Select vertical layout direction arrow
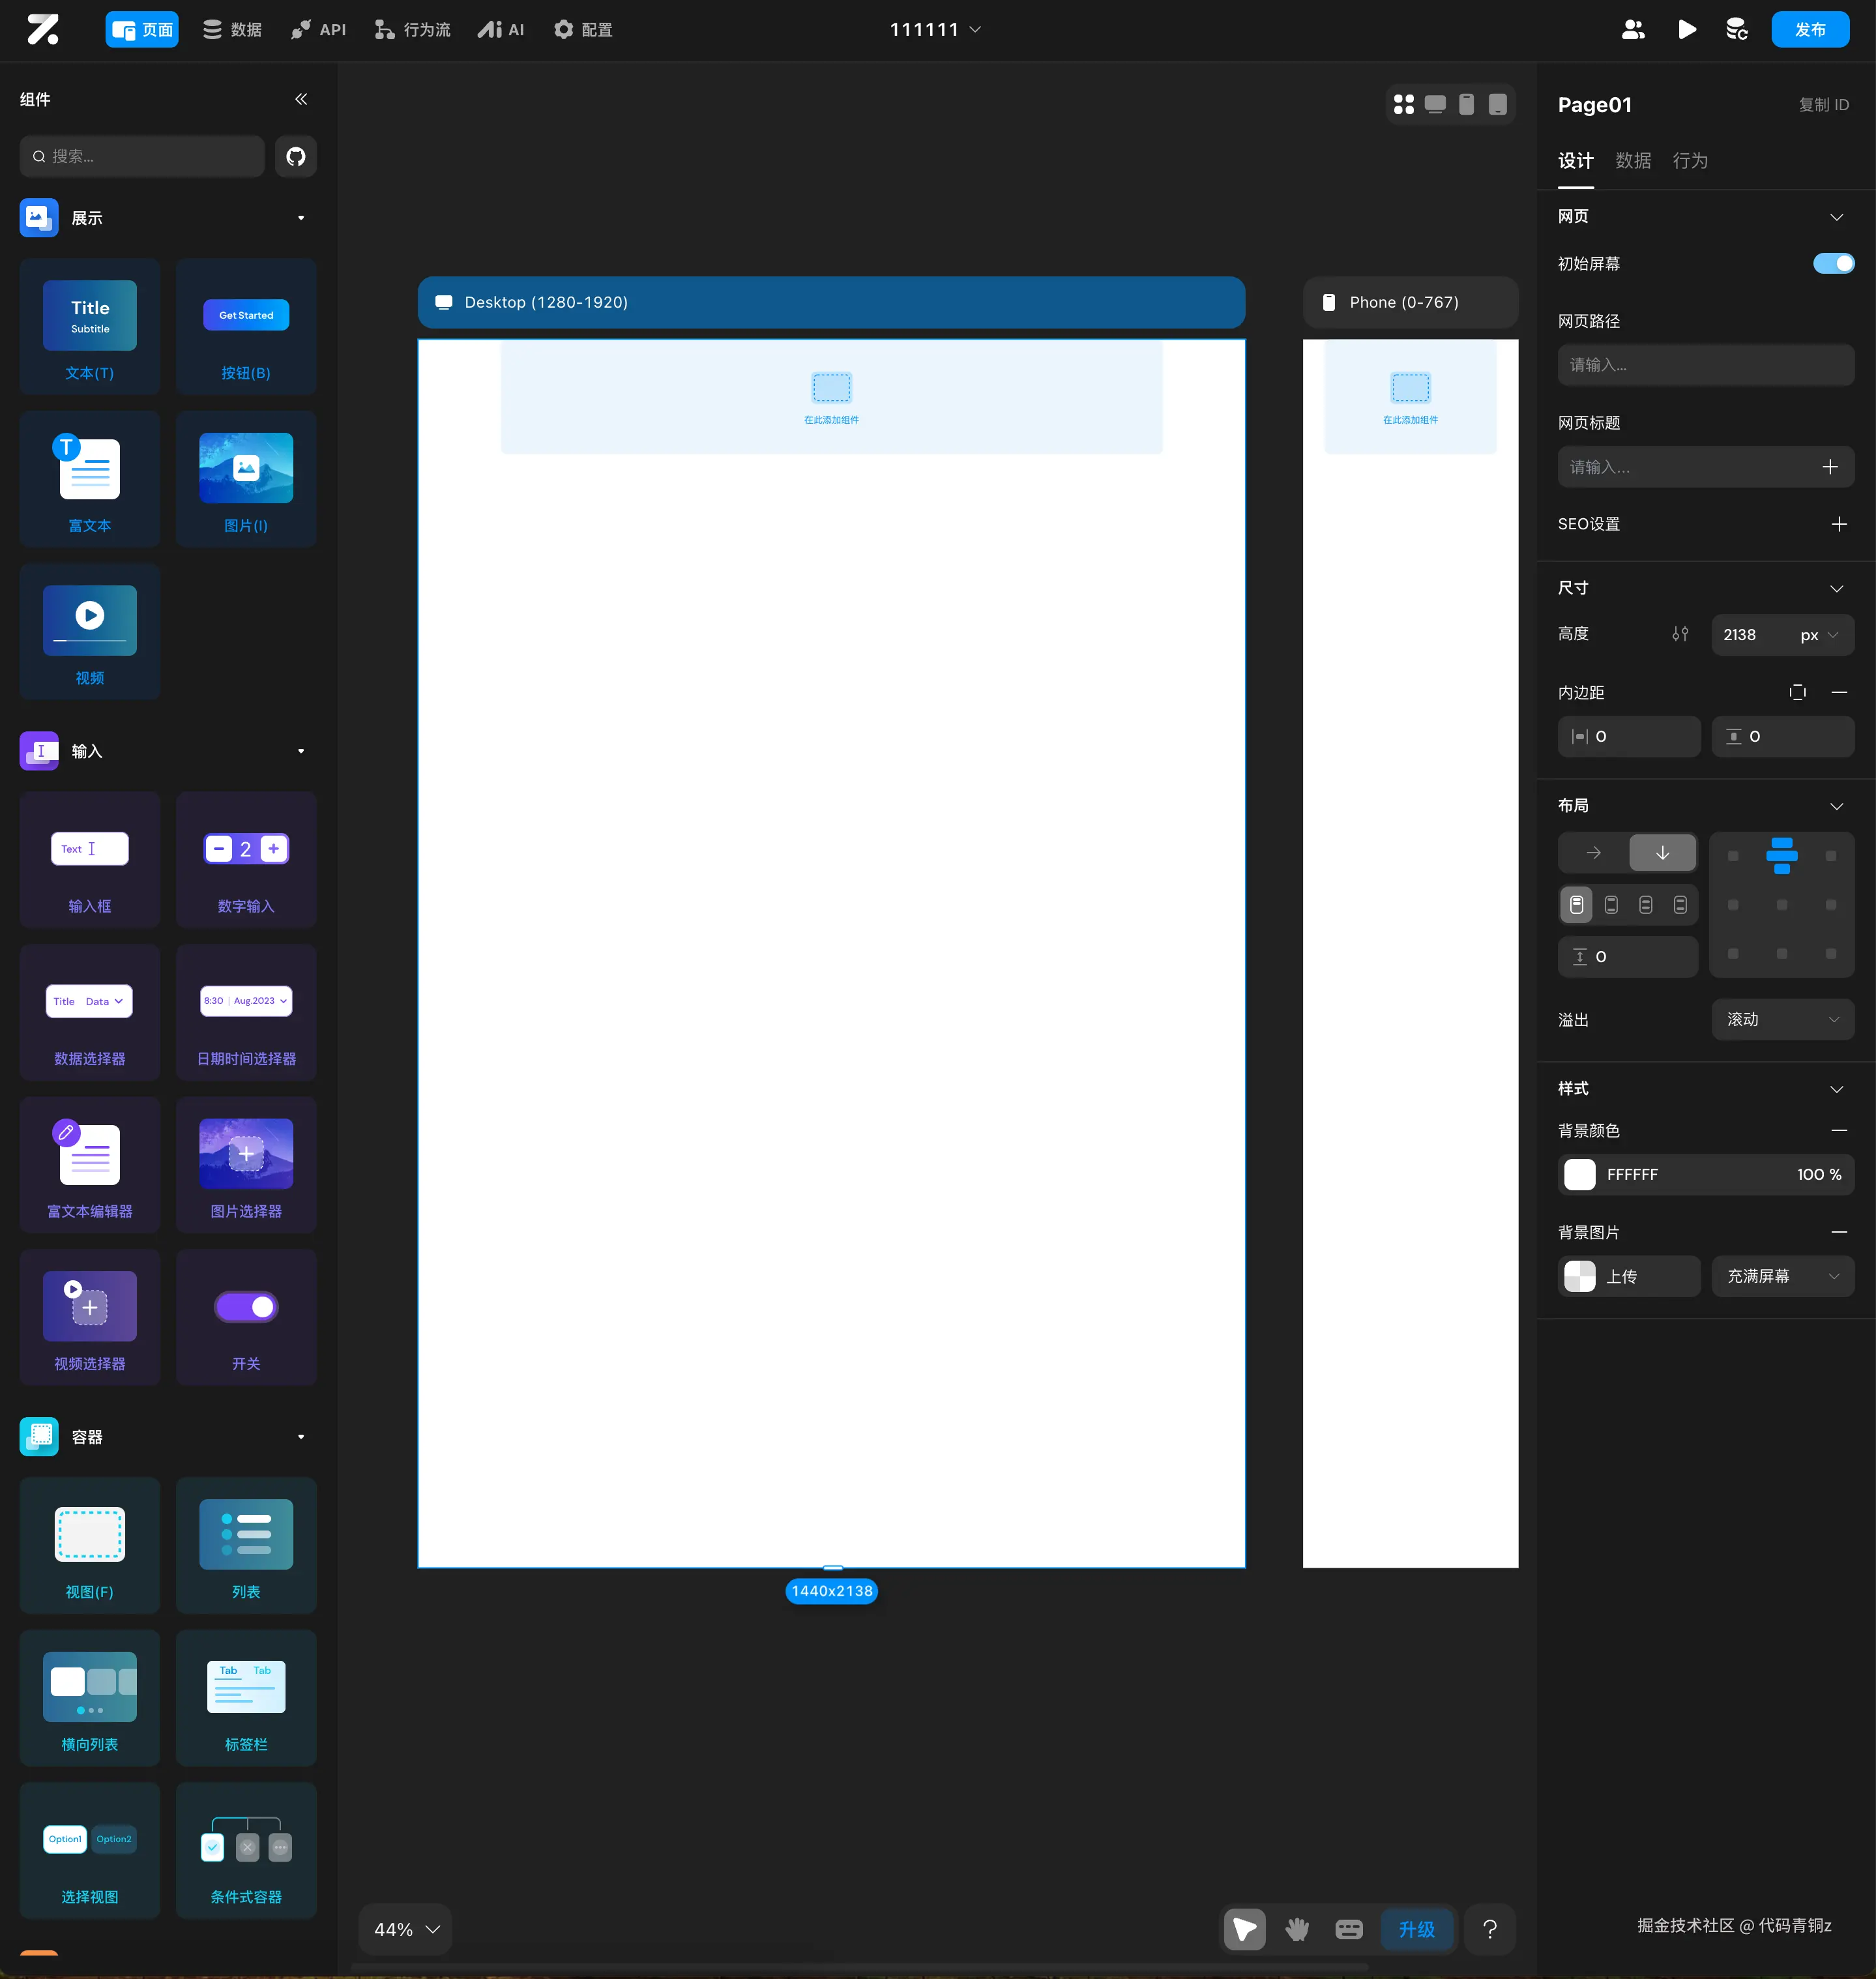The height and width of the screenshot is (1979, 1876). [1662, 852]
